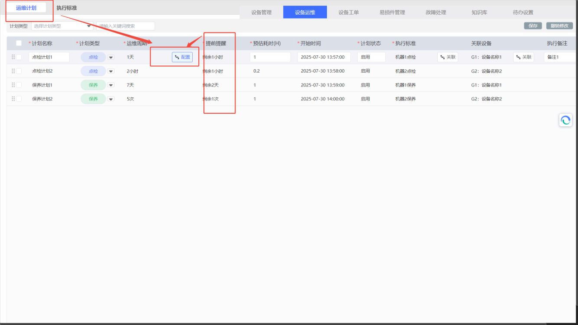Open the 选择计划类型 dropdown filter
Screen dimensions: 578x325
62,26
